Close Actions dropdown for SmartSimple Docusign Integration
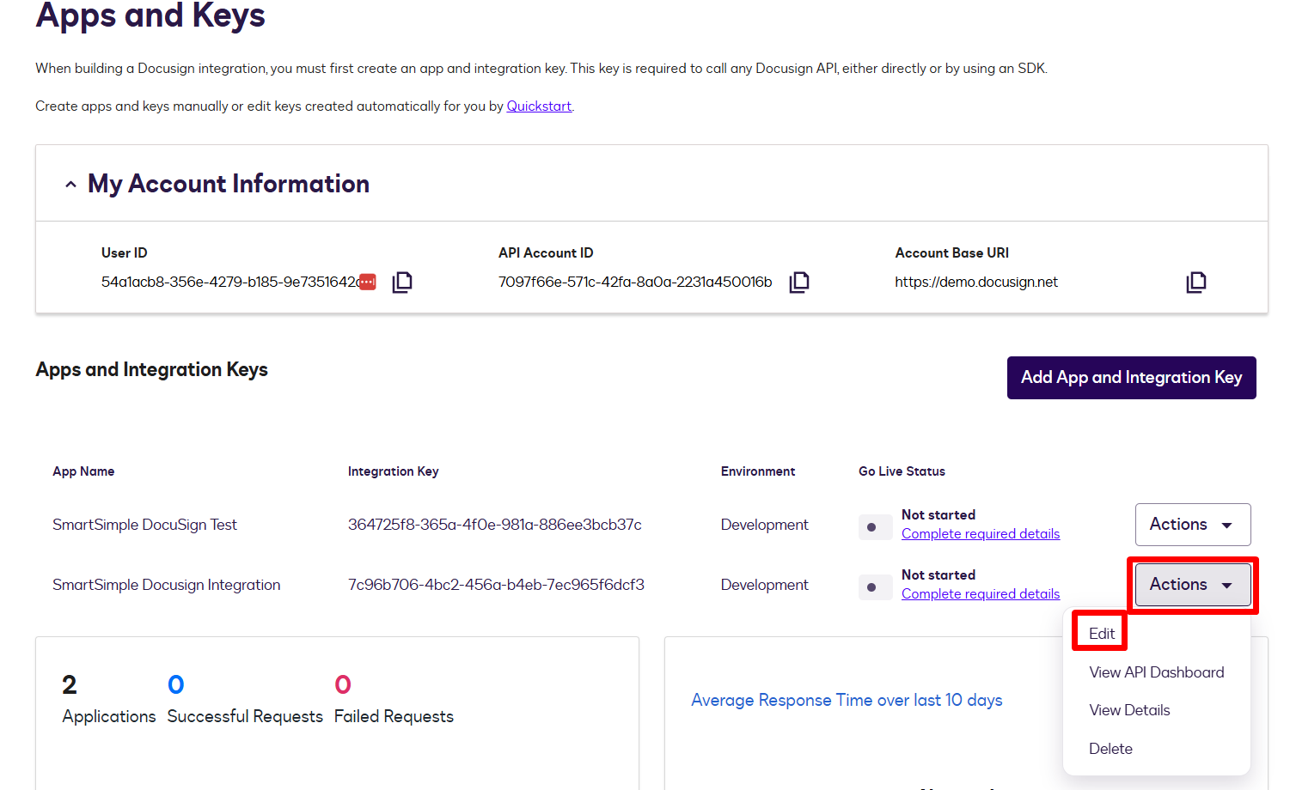Screen dimensions: 1290x790 point(1193,584)
